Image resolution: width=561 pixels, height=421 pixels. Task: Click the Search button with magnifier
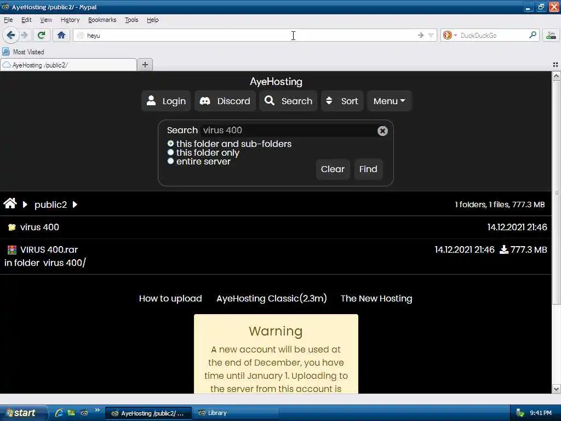pyautogui.click(x=288, y=101)
